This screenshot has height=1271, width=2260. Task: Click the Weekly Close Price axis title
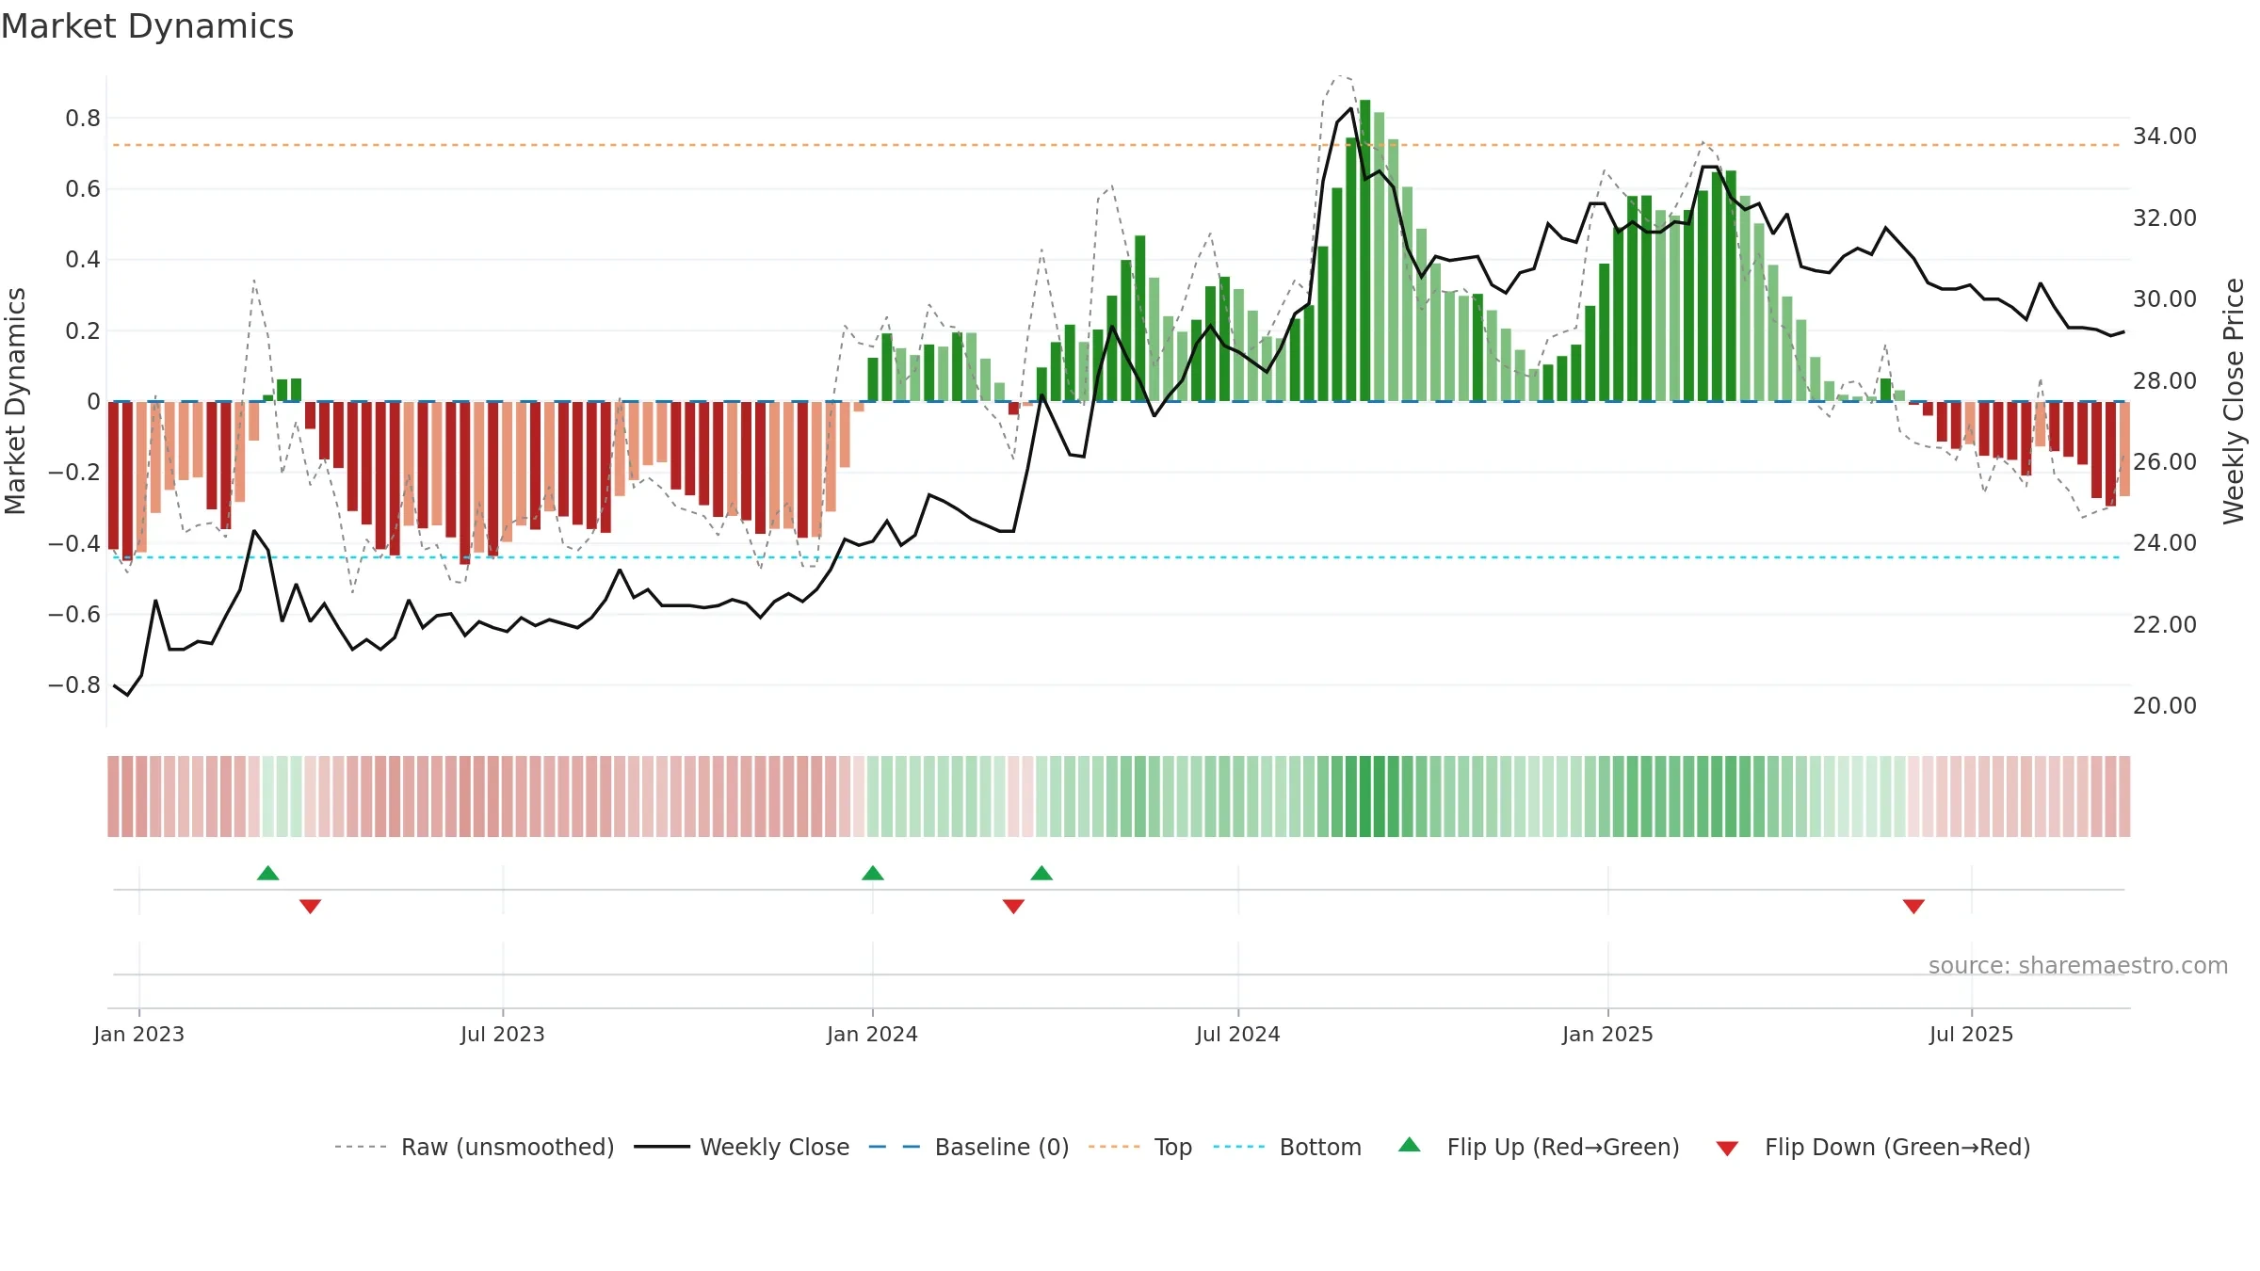tap(2234, 401)
